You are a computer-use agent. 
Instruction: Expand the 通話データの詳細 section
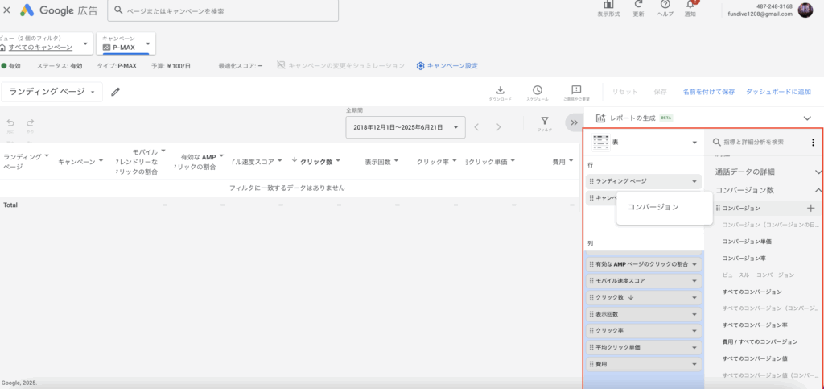818,172
